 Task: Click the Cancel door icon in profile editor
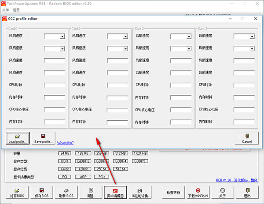click(247, 136)
